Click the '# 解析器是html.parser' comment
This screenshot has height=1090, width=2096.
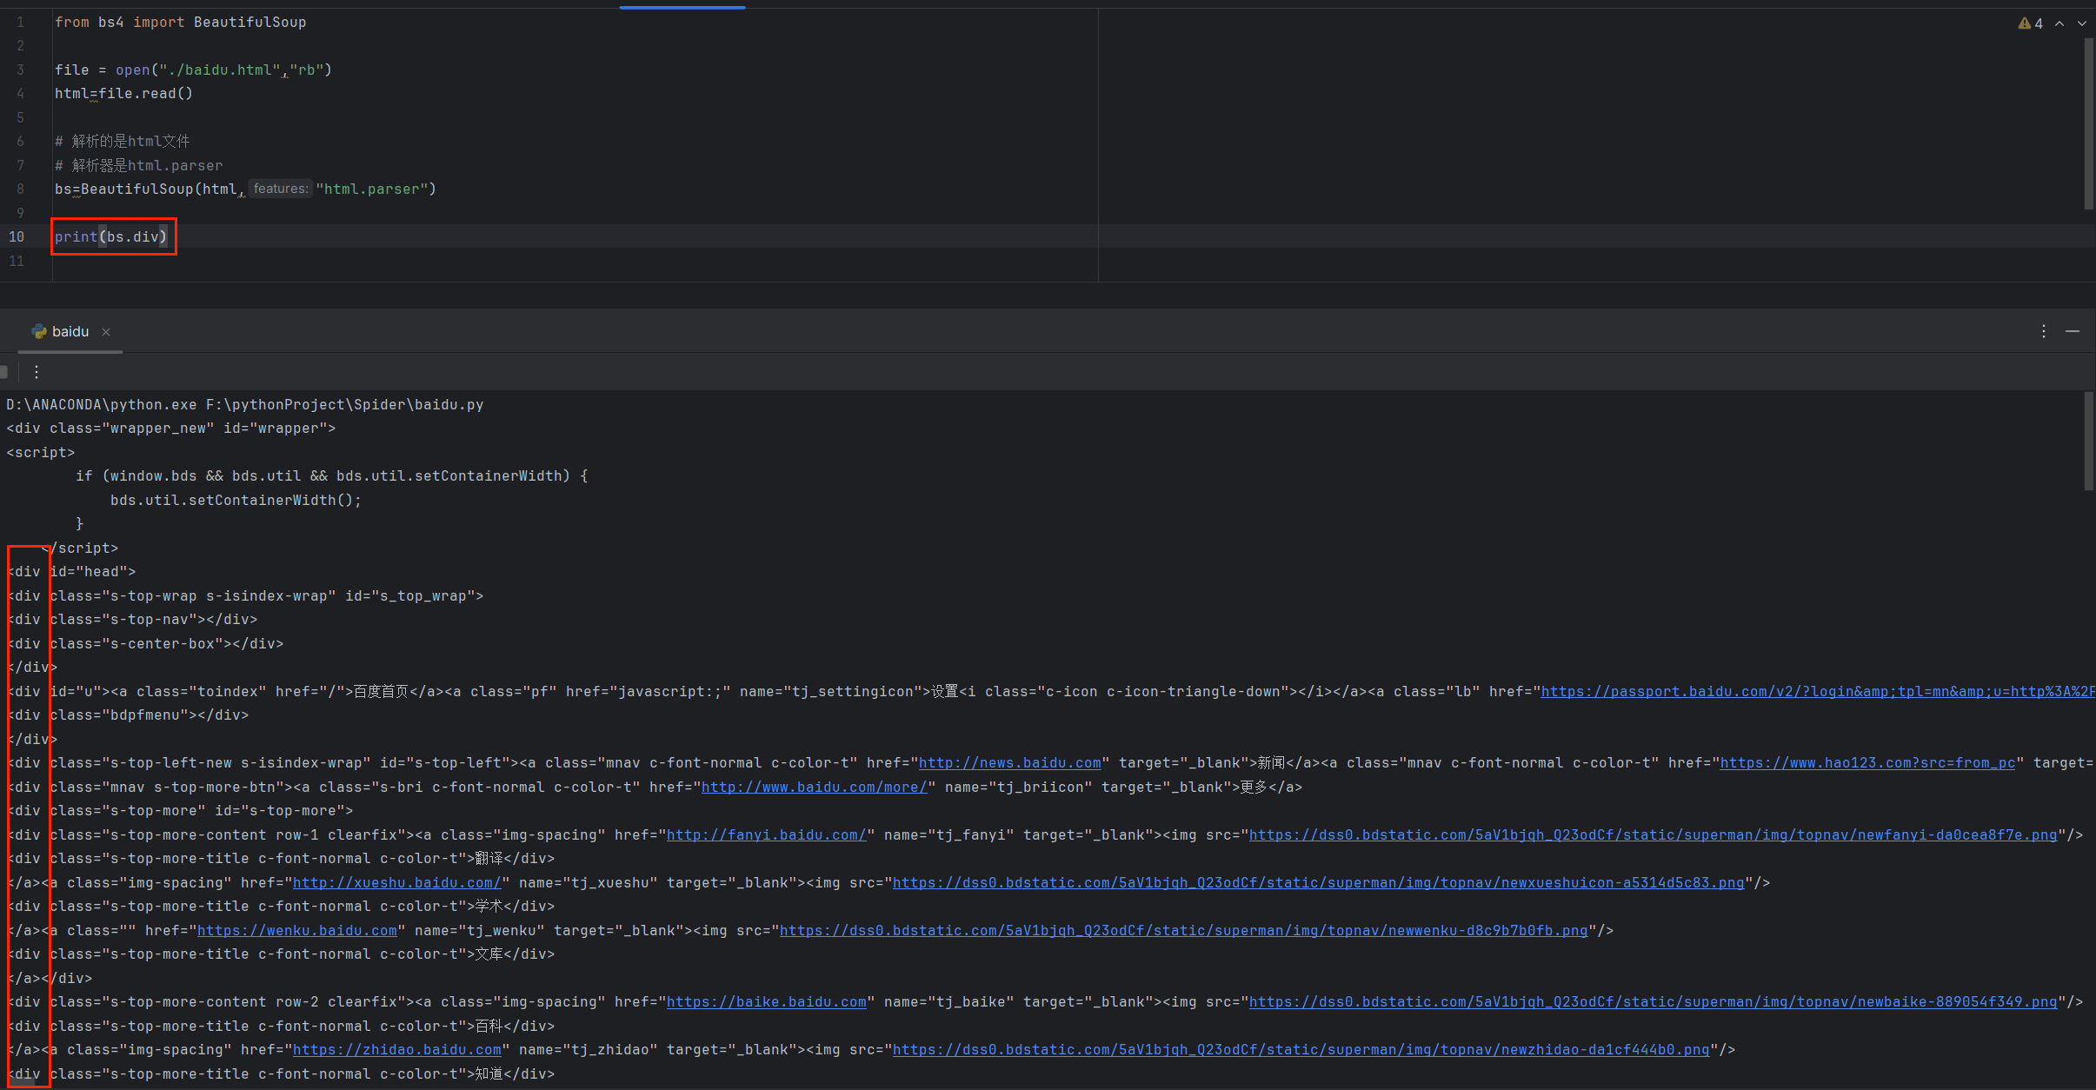tap(139, 165)
